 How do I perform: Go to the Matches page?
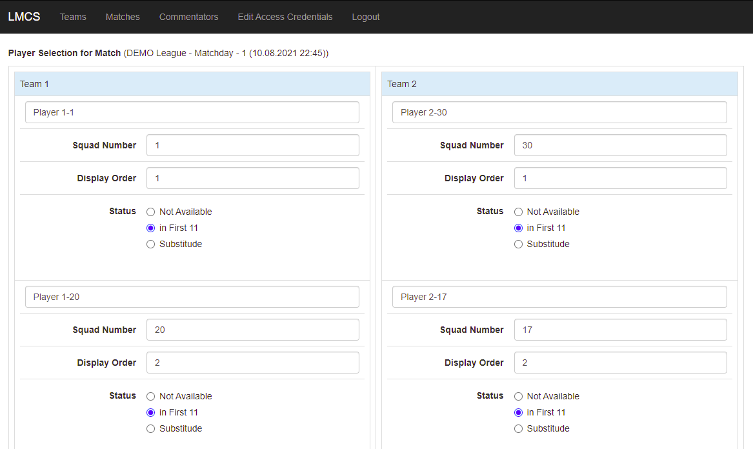click(x=123, y=17)
